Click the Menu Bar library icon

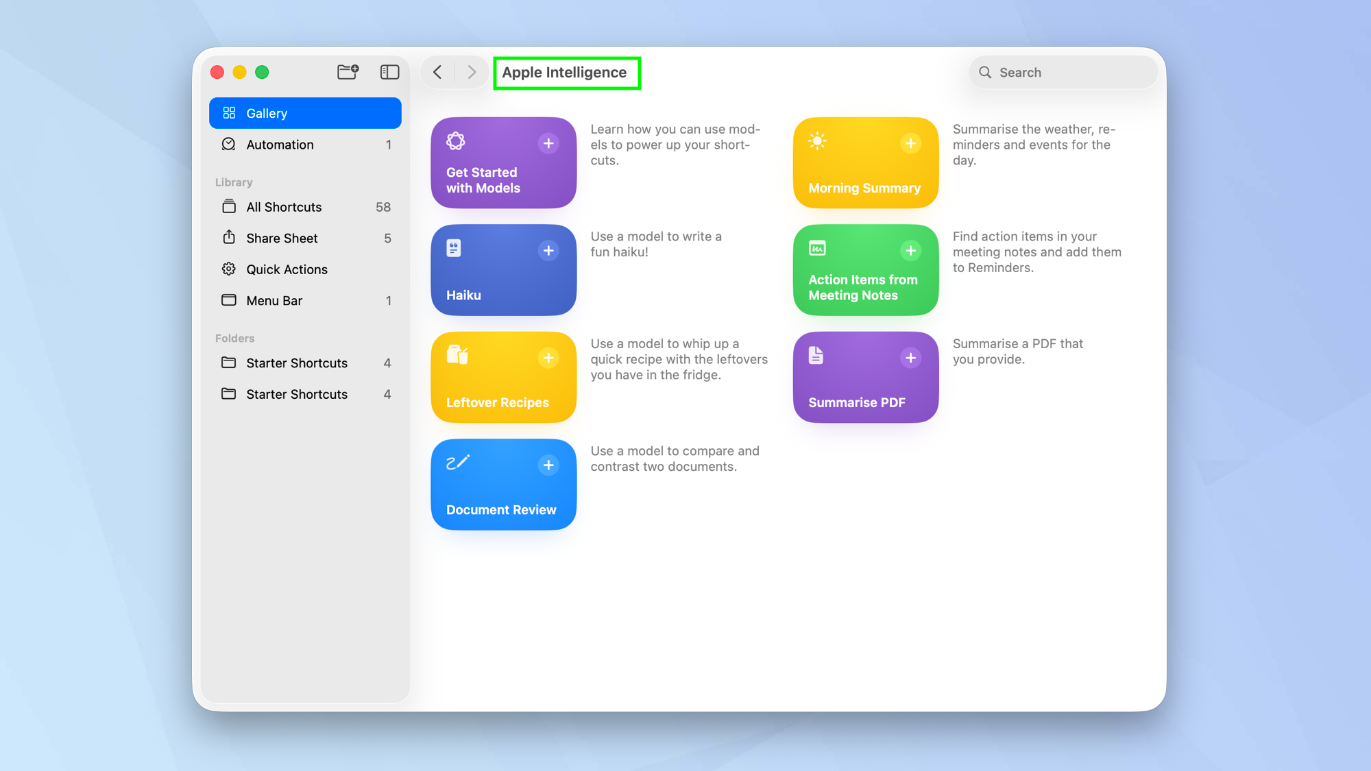(x=229, y=300)
